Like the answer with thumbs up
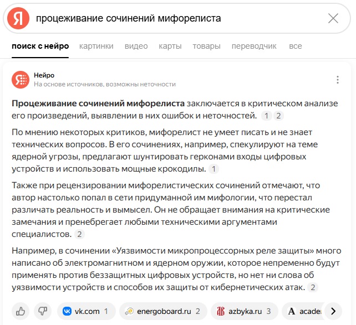Image resolution: width=356 pixels, height=325 pixels. tap(21, 311)
